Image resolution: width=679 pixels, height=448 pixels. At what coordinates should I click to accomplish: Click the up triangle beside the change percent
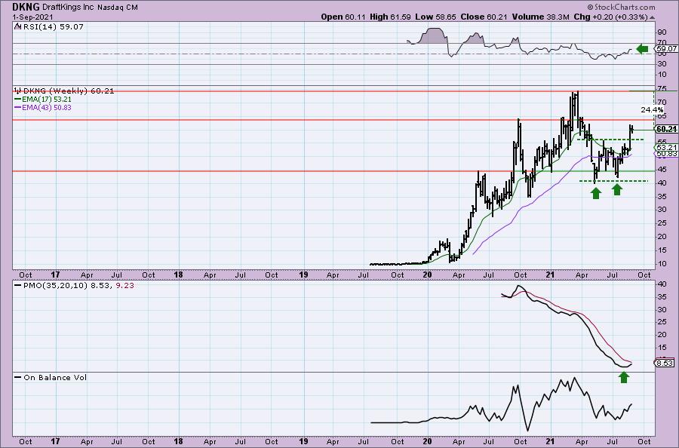(x=653, y=17)
